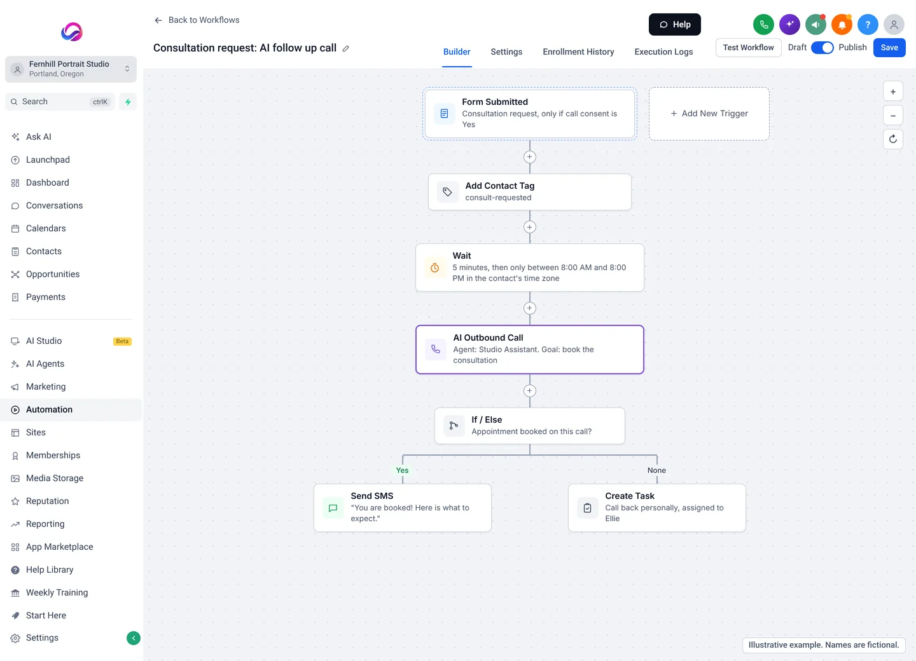Click the megaphone announcements icon
Screen dimensions: 916x661
click(815, 25)
